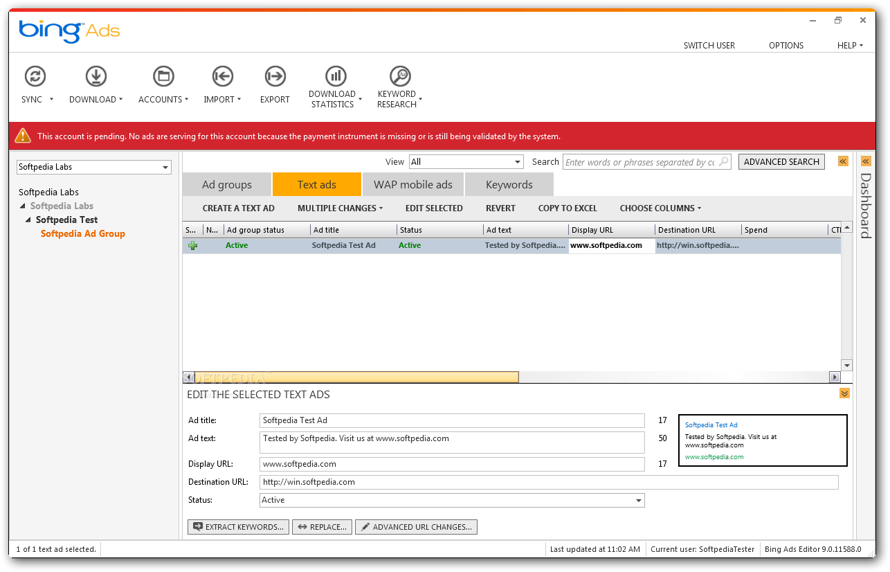The image size is (890, 572).
Task: Switch to WAP mobile ads tab
Action: (413, 184)
